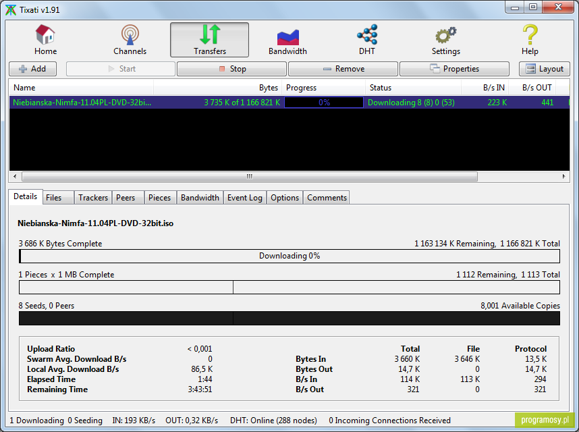Sort transfers by Bytes column
The image size is (579, 432).
tap(217, 88)
